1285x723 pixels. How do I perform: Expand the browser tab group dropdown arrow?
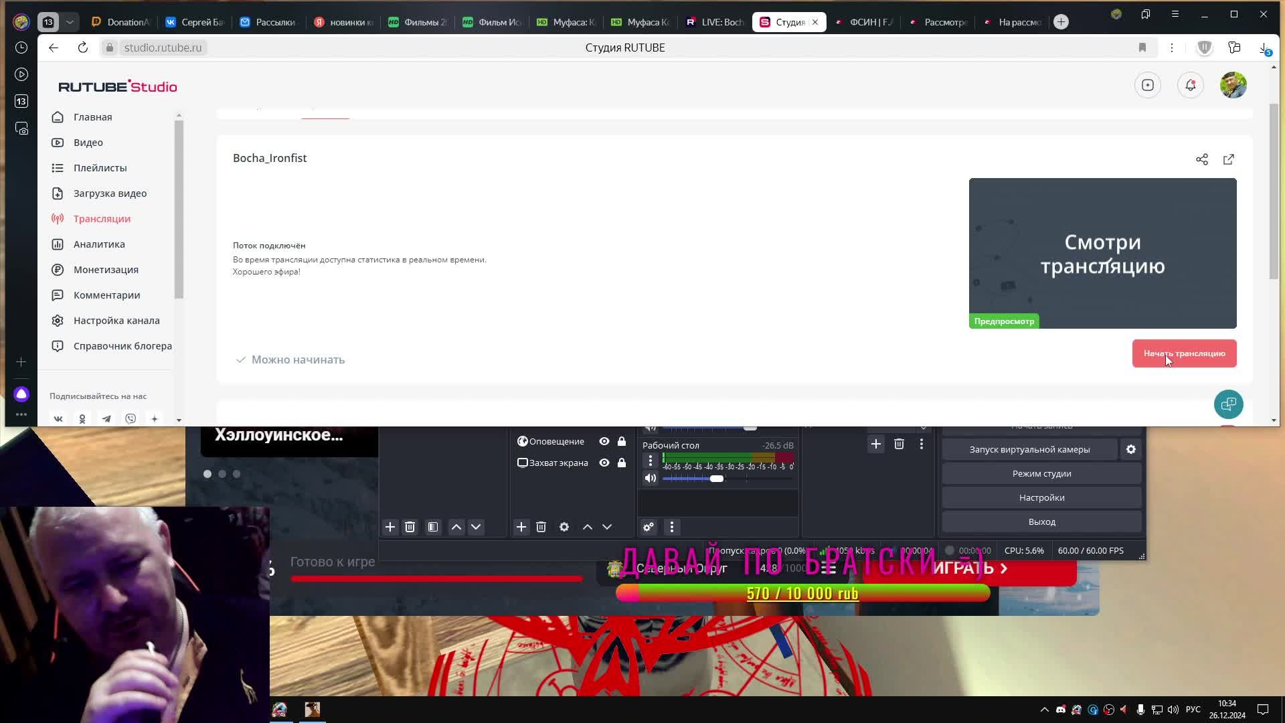coord(70,22)
